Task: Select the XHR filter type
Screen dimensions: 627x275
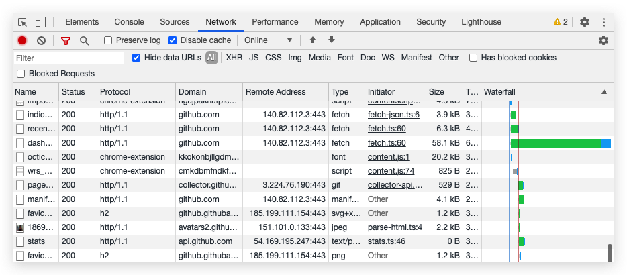Action: (234, 58)
